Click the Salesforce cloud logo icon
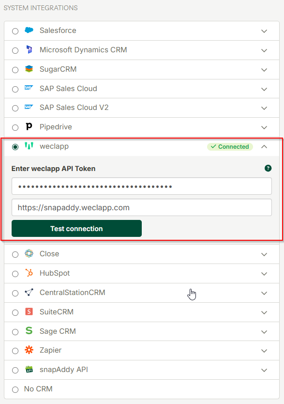Viewport: 284px width, 404px height. (29, 30)
